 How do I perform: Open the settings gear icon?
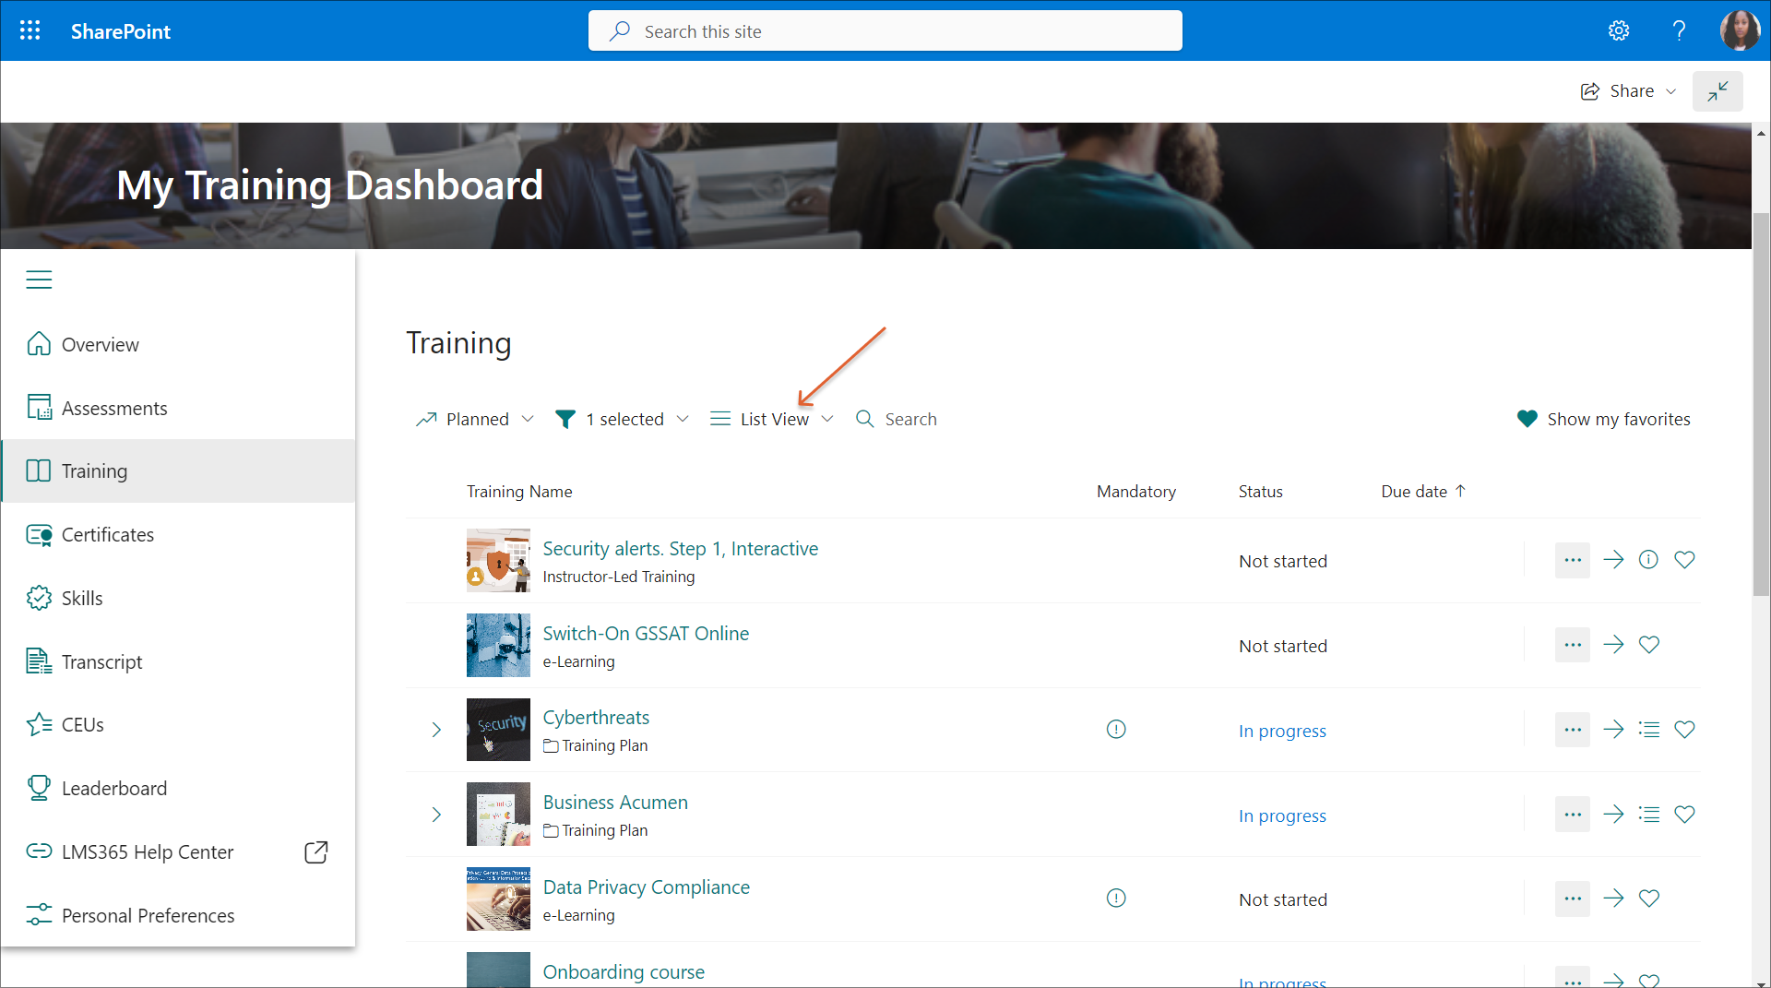coord(1619,30)
